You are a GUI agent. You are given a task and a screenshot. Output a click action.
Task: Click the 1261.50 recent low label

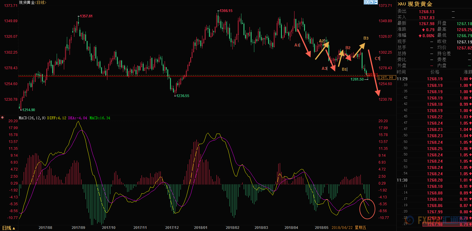pos(357,79)
